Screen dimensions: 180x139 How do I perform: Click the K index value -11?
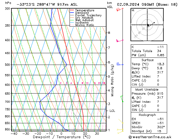coord(160,47)
